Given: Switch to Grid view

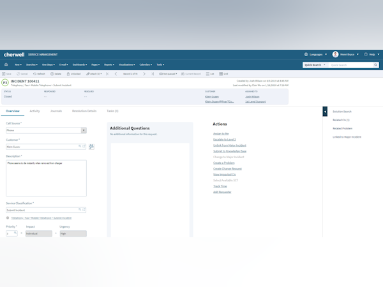Looking at the screenshot, I should point(223,74).
